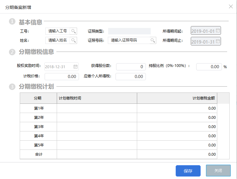Click the 应缴个人所得税 amount field
Viewport: 237px width, 179px height.
point(131,76)
